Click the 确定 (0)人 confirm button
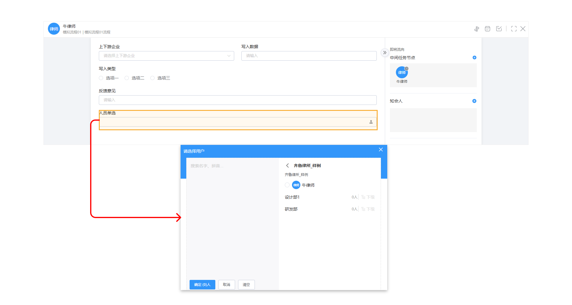 [202, 285]
